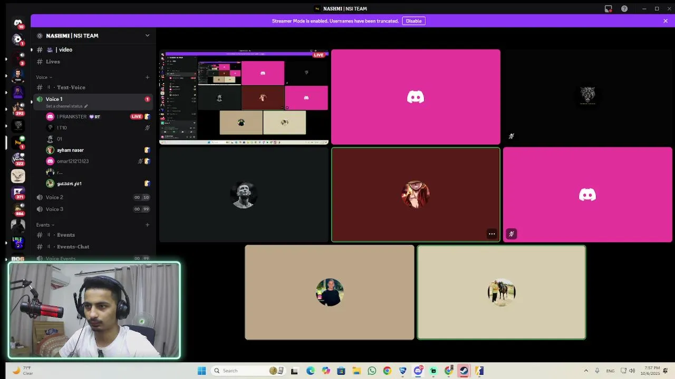Open the server icon with 322 badge
Image resolution: width=675 pixels, height=379 pixels.
18,158
